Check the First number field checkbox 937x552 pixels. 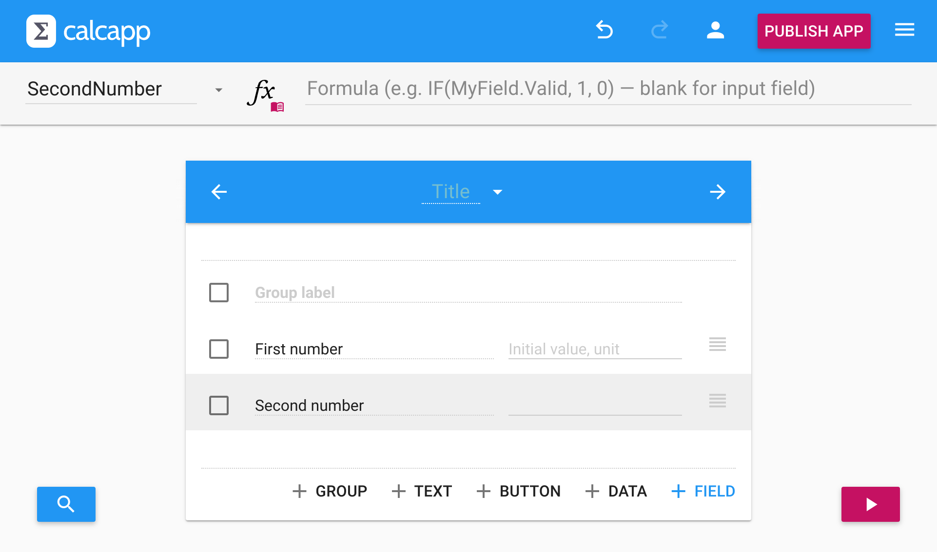219,349
